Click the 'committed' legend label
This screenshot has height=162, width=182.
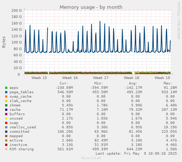pyautogui.click(x=19, y=132)
